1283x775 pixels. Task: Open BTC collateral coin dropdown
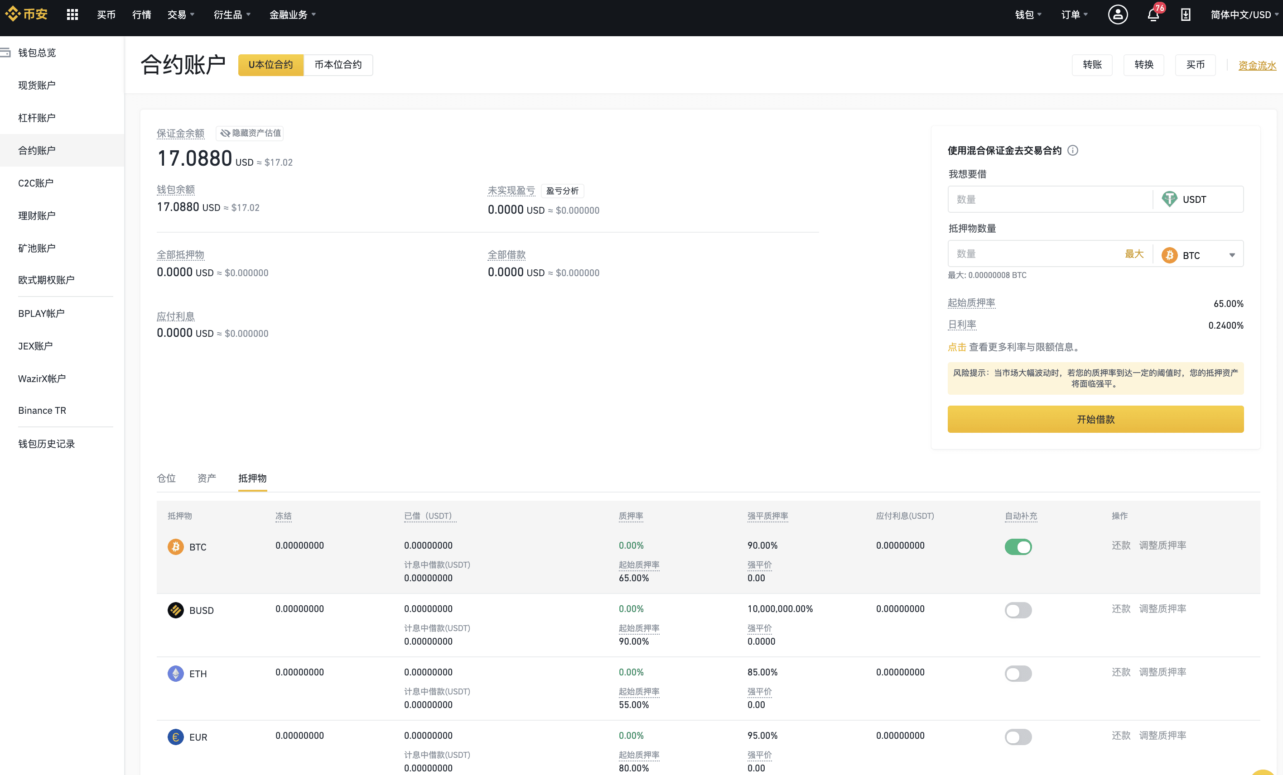pos(1198,255)
